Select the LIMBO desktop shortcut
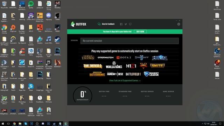 [x=57, y=16]
